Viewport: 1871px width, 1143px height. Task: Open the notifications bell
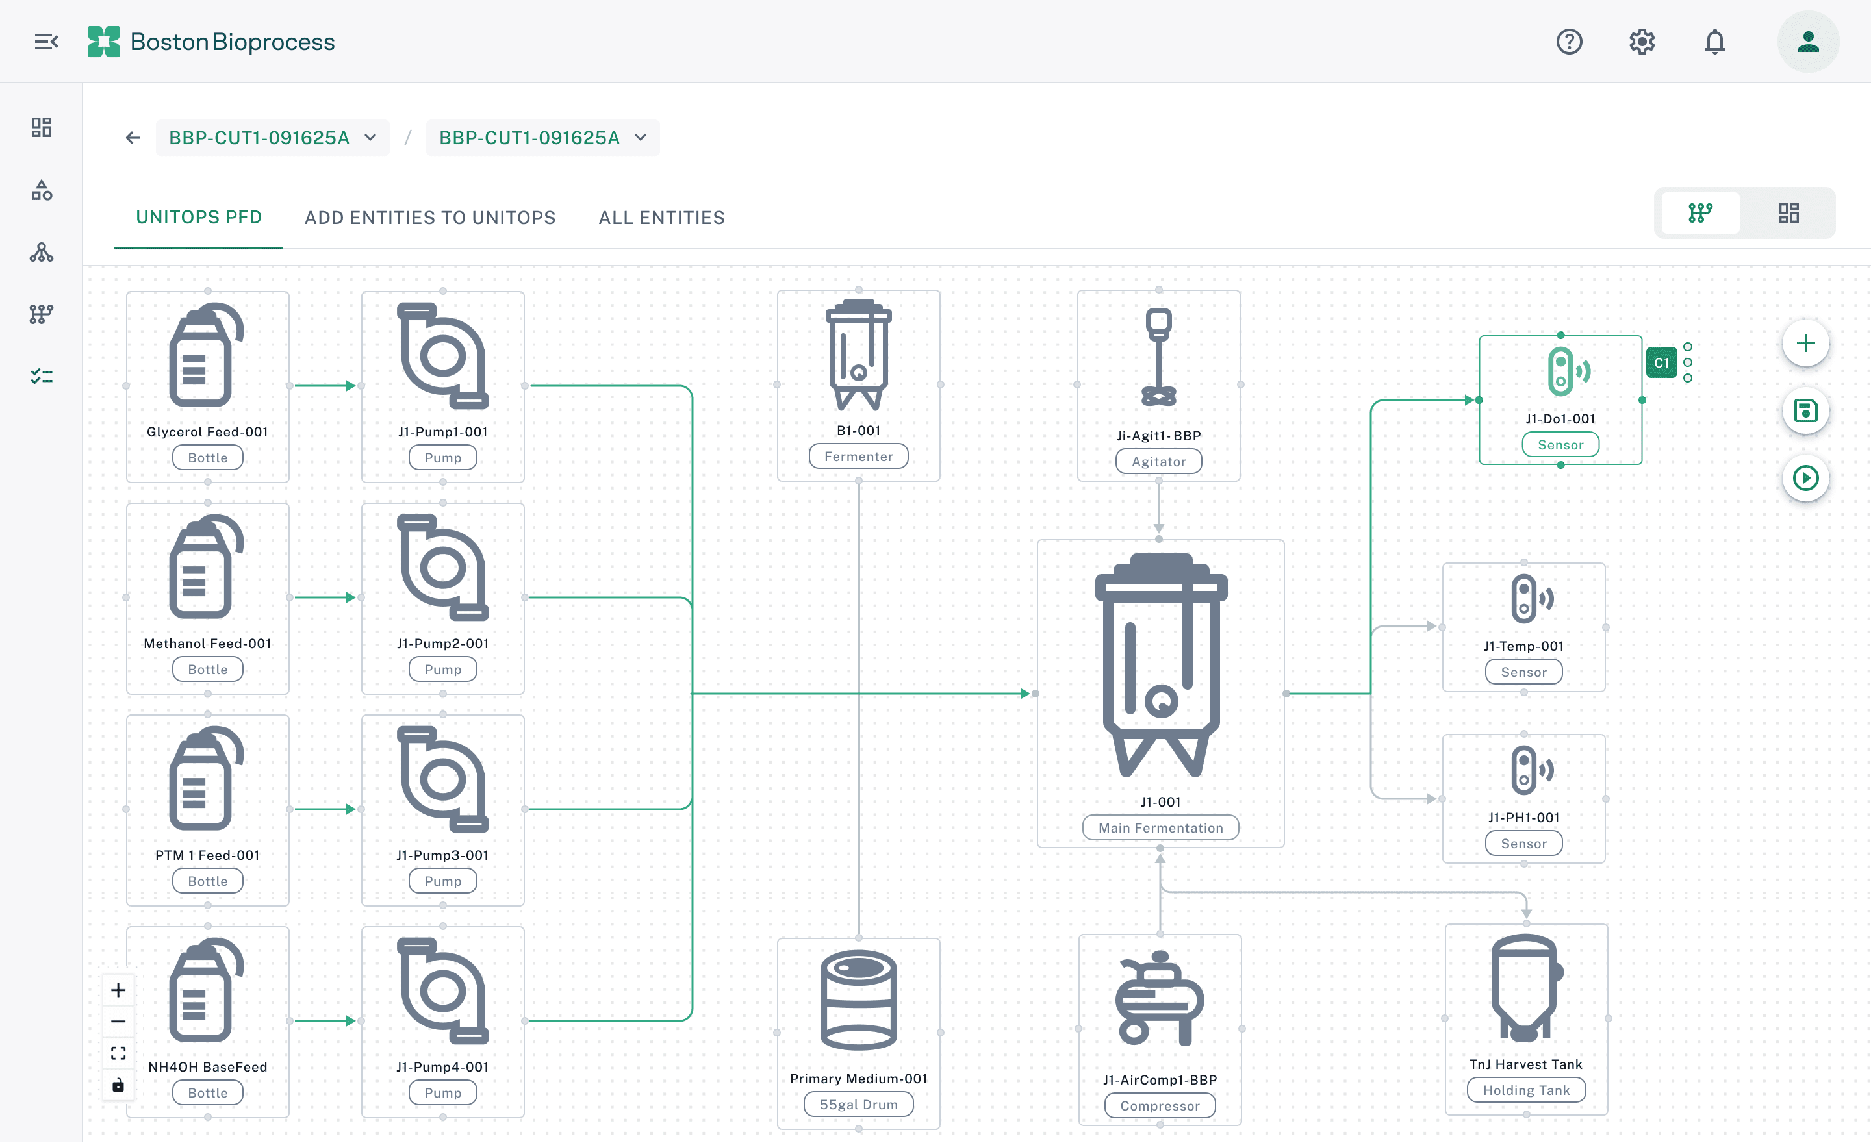[x=1714, y=42]
